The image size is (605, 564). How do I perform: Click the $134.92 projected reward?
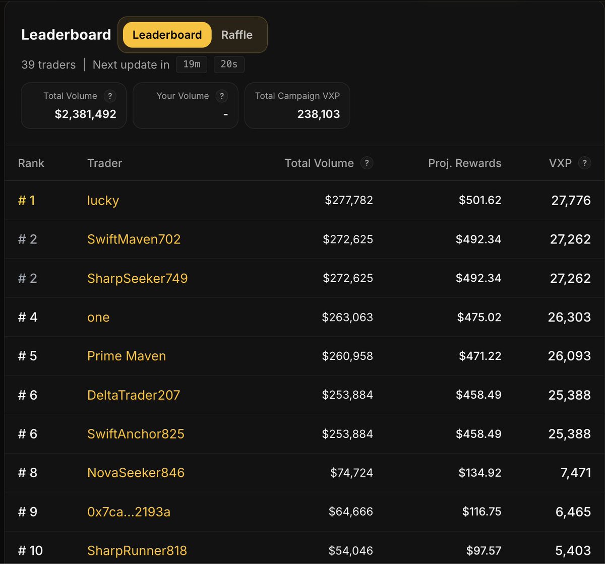pyautogui.click(x=480, y=473)
